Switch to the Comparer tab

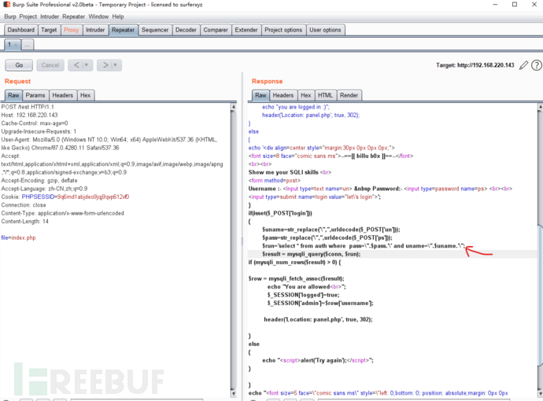click(x=216, y=30)
